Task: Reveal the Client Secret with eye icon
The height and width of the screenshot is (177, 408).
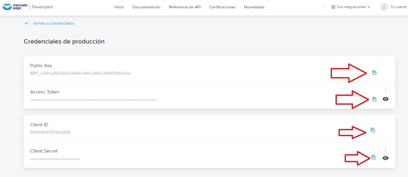Action: pyautogui.click(x=386, y=158)
